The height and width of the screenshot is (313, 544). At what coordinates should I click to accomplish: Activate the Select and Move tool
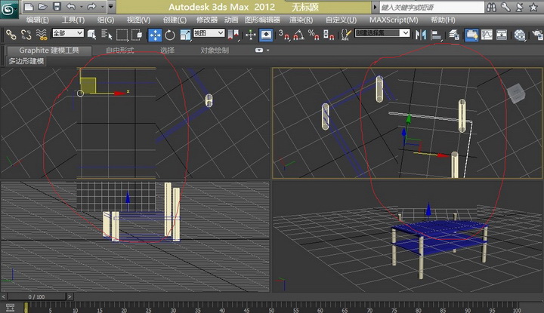[x=155, y=35]
